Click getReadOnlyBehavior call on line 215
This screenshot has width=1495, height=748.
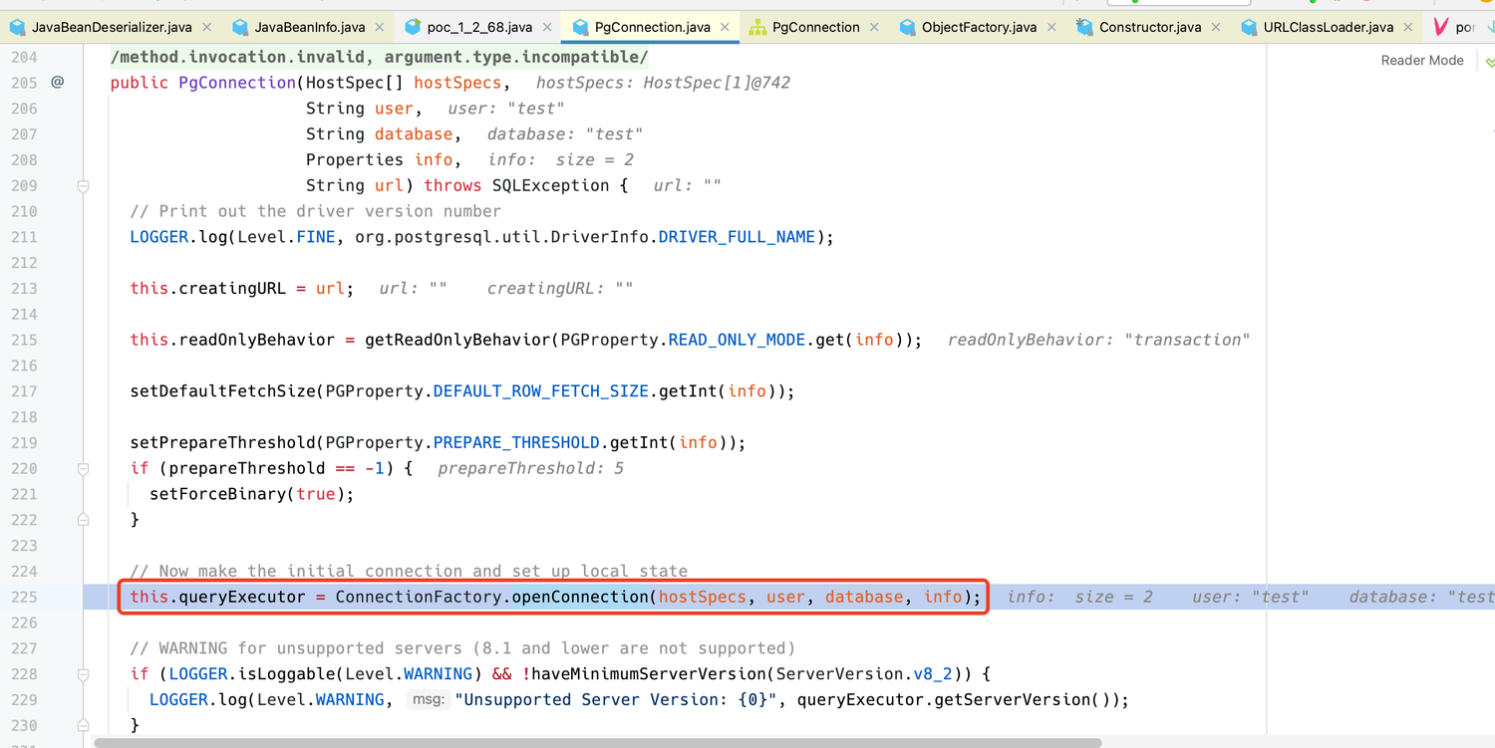click(457, 340)
